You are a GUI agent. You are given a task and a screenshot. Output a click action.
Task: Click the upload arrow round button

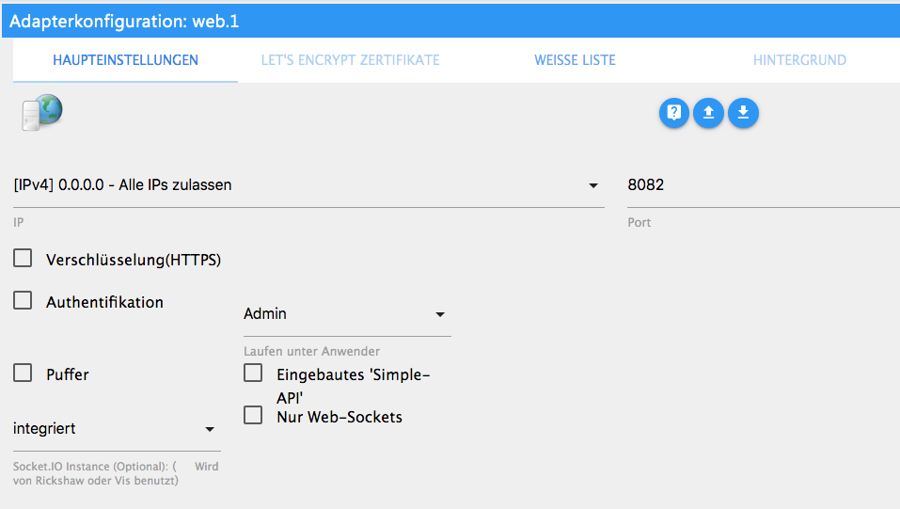pos(709,113)
